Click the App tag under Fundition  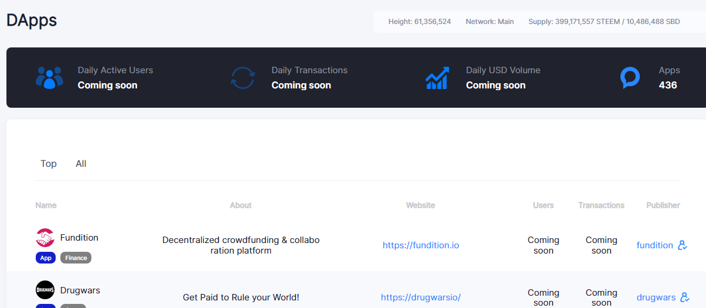(46, 258)
